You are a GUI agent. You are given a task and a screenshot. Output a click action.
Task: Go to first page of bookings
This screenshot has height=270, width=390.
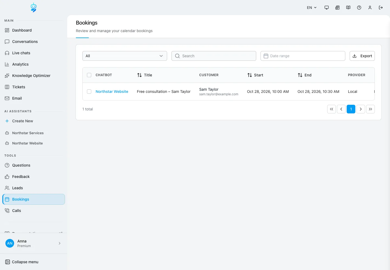coord(331,109)
